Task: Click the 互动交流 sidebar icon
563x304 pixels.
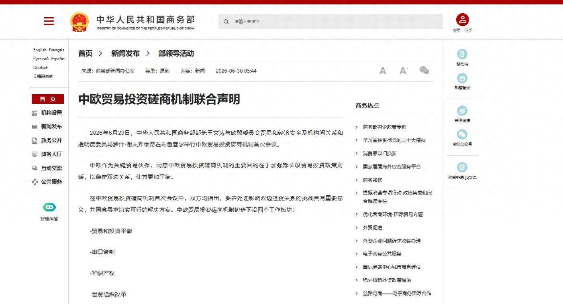Action: click(34, 168)
